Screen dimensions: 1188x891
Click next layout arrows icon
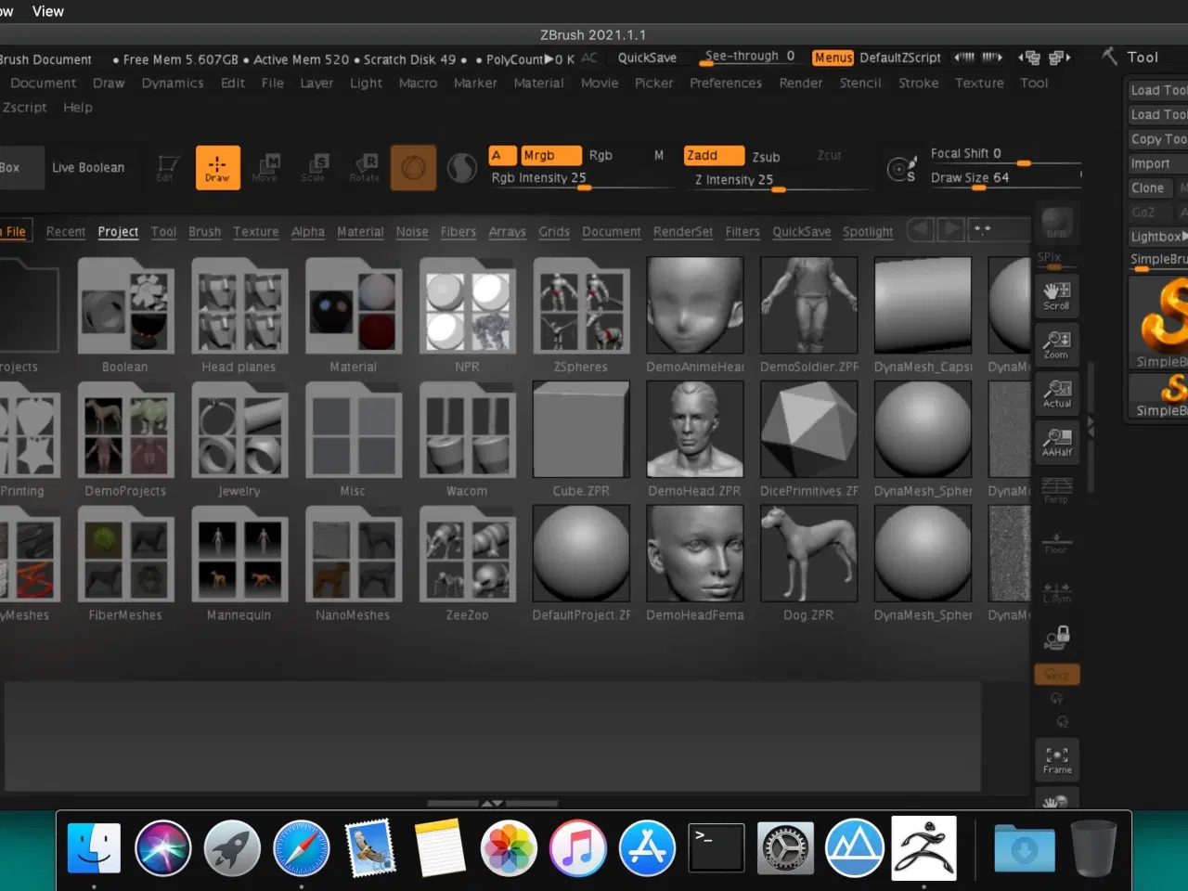(x=1060, y=58)
